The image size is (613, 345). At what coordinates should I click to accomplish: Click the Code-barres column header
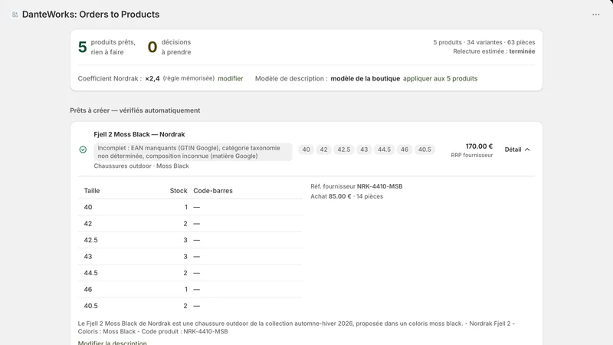point(213,190)
